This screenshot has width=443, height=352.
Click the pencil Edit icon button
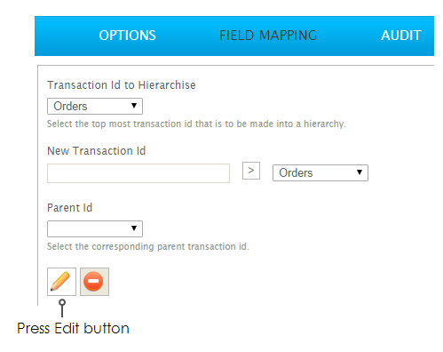tap(61, 282)
